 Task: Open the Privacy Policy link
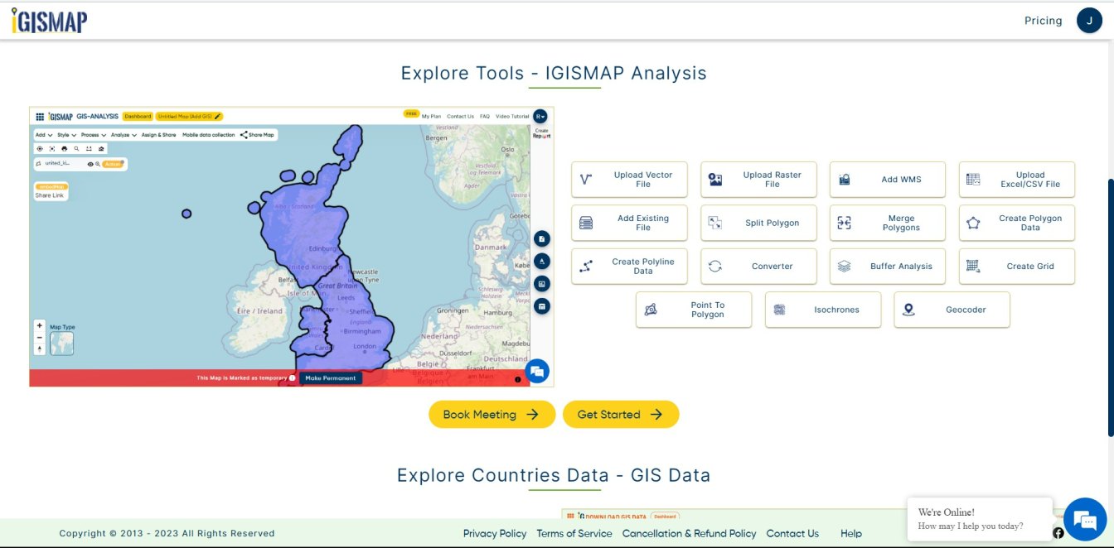(x=495, y=534)
